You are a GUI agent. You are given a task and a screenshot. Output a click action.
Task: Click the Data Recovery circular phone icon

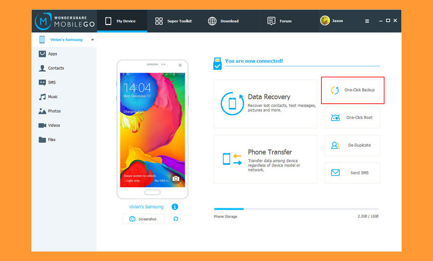coord(232,103)
